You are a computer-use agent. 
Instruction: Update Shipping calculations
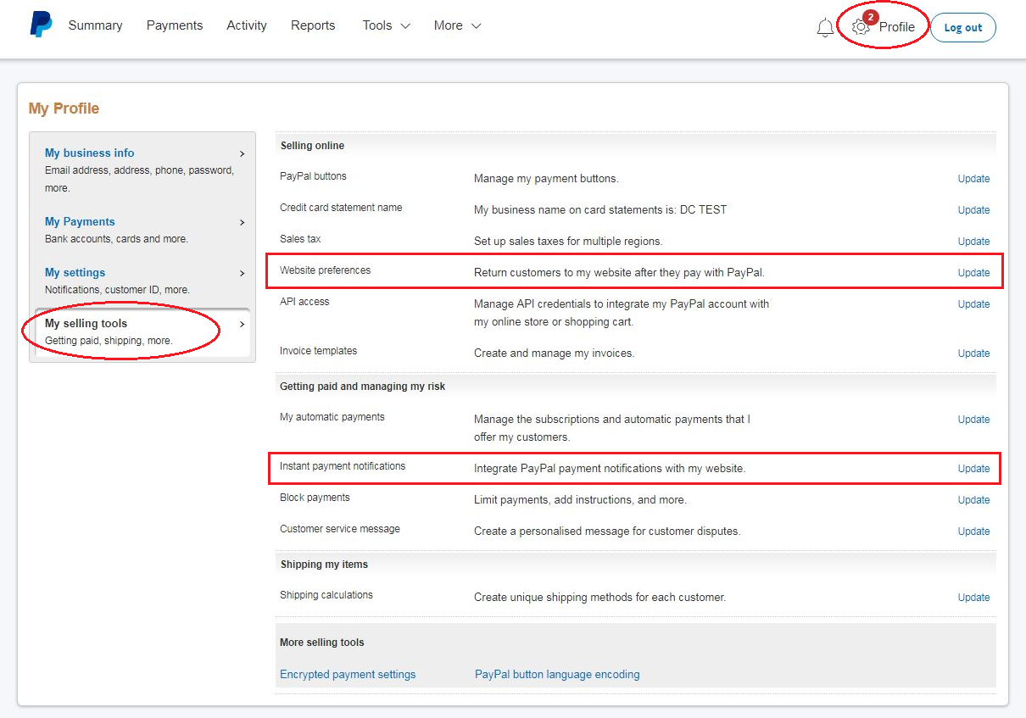[973, 598]
